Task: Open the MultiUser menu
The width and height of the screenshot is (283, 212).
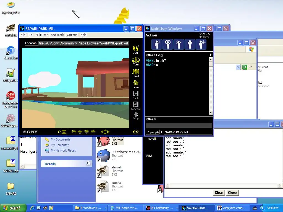Action: click(41, 35)
